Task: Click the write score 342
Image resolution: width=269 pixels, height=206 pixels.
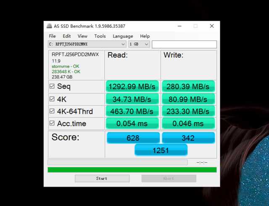Action: click(x=188, y=137)
